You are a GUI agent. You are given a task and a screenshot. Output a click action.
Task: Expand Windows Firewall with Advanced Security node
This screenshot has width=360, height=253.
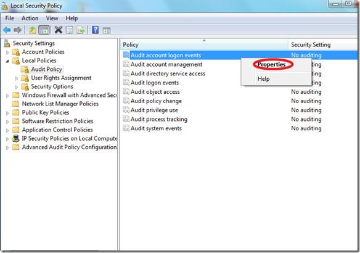point(7,96)
